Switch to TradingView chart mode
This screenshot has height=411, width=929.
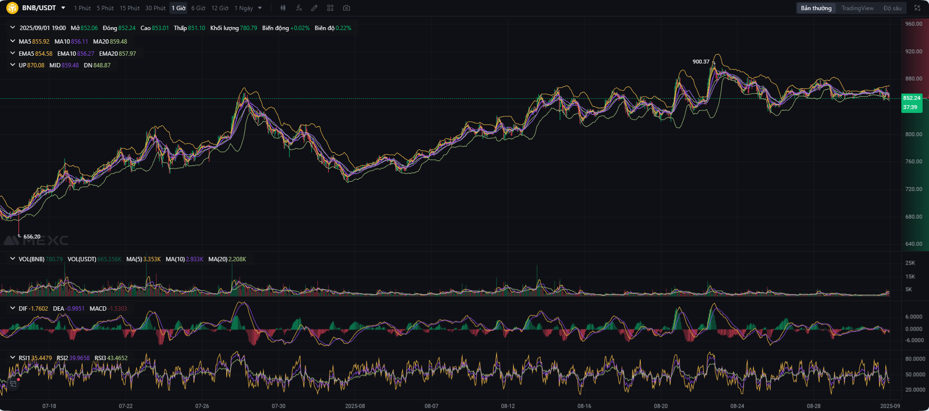[x=857, y=8]
